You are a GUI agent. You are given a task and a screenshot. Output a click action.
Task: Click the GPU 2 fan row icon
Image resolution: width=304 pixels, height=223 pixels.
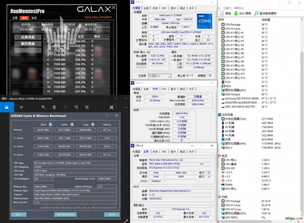(x=223, y=148)
